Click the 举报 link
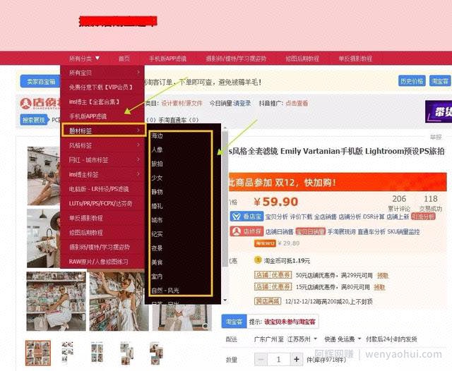Screen dimensions: 452x371 point(436,137)
